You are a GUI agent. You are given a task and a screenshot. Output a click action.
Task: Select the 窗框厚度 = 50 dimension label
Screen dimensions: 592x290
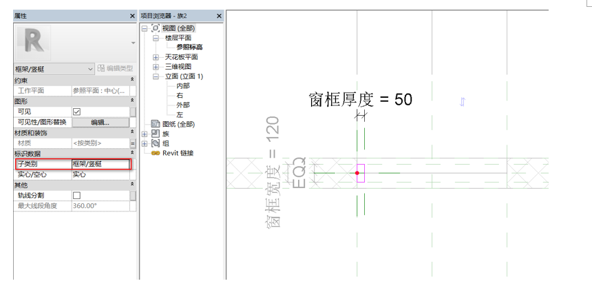pyautogui.click(x=361, y=100)
